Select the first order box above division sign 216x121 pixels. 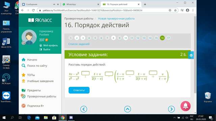pos(85,73)
